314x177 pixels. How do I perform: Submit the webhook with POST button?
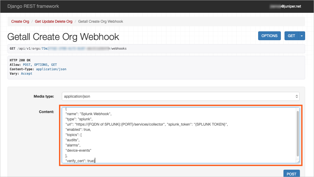[x=291, y=174]
